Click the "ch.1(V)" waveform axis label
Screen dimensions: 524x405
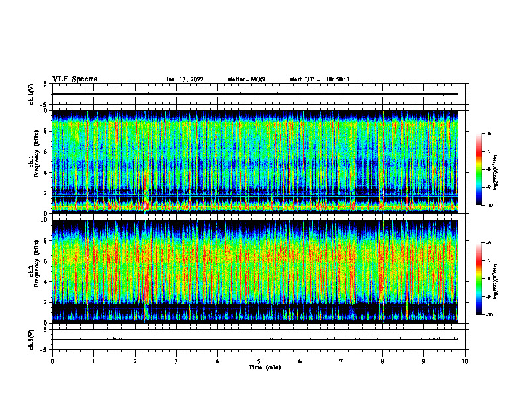pos(32,94)
